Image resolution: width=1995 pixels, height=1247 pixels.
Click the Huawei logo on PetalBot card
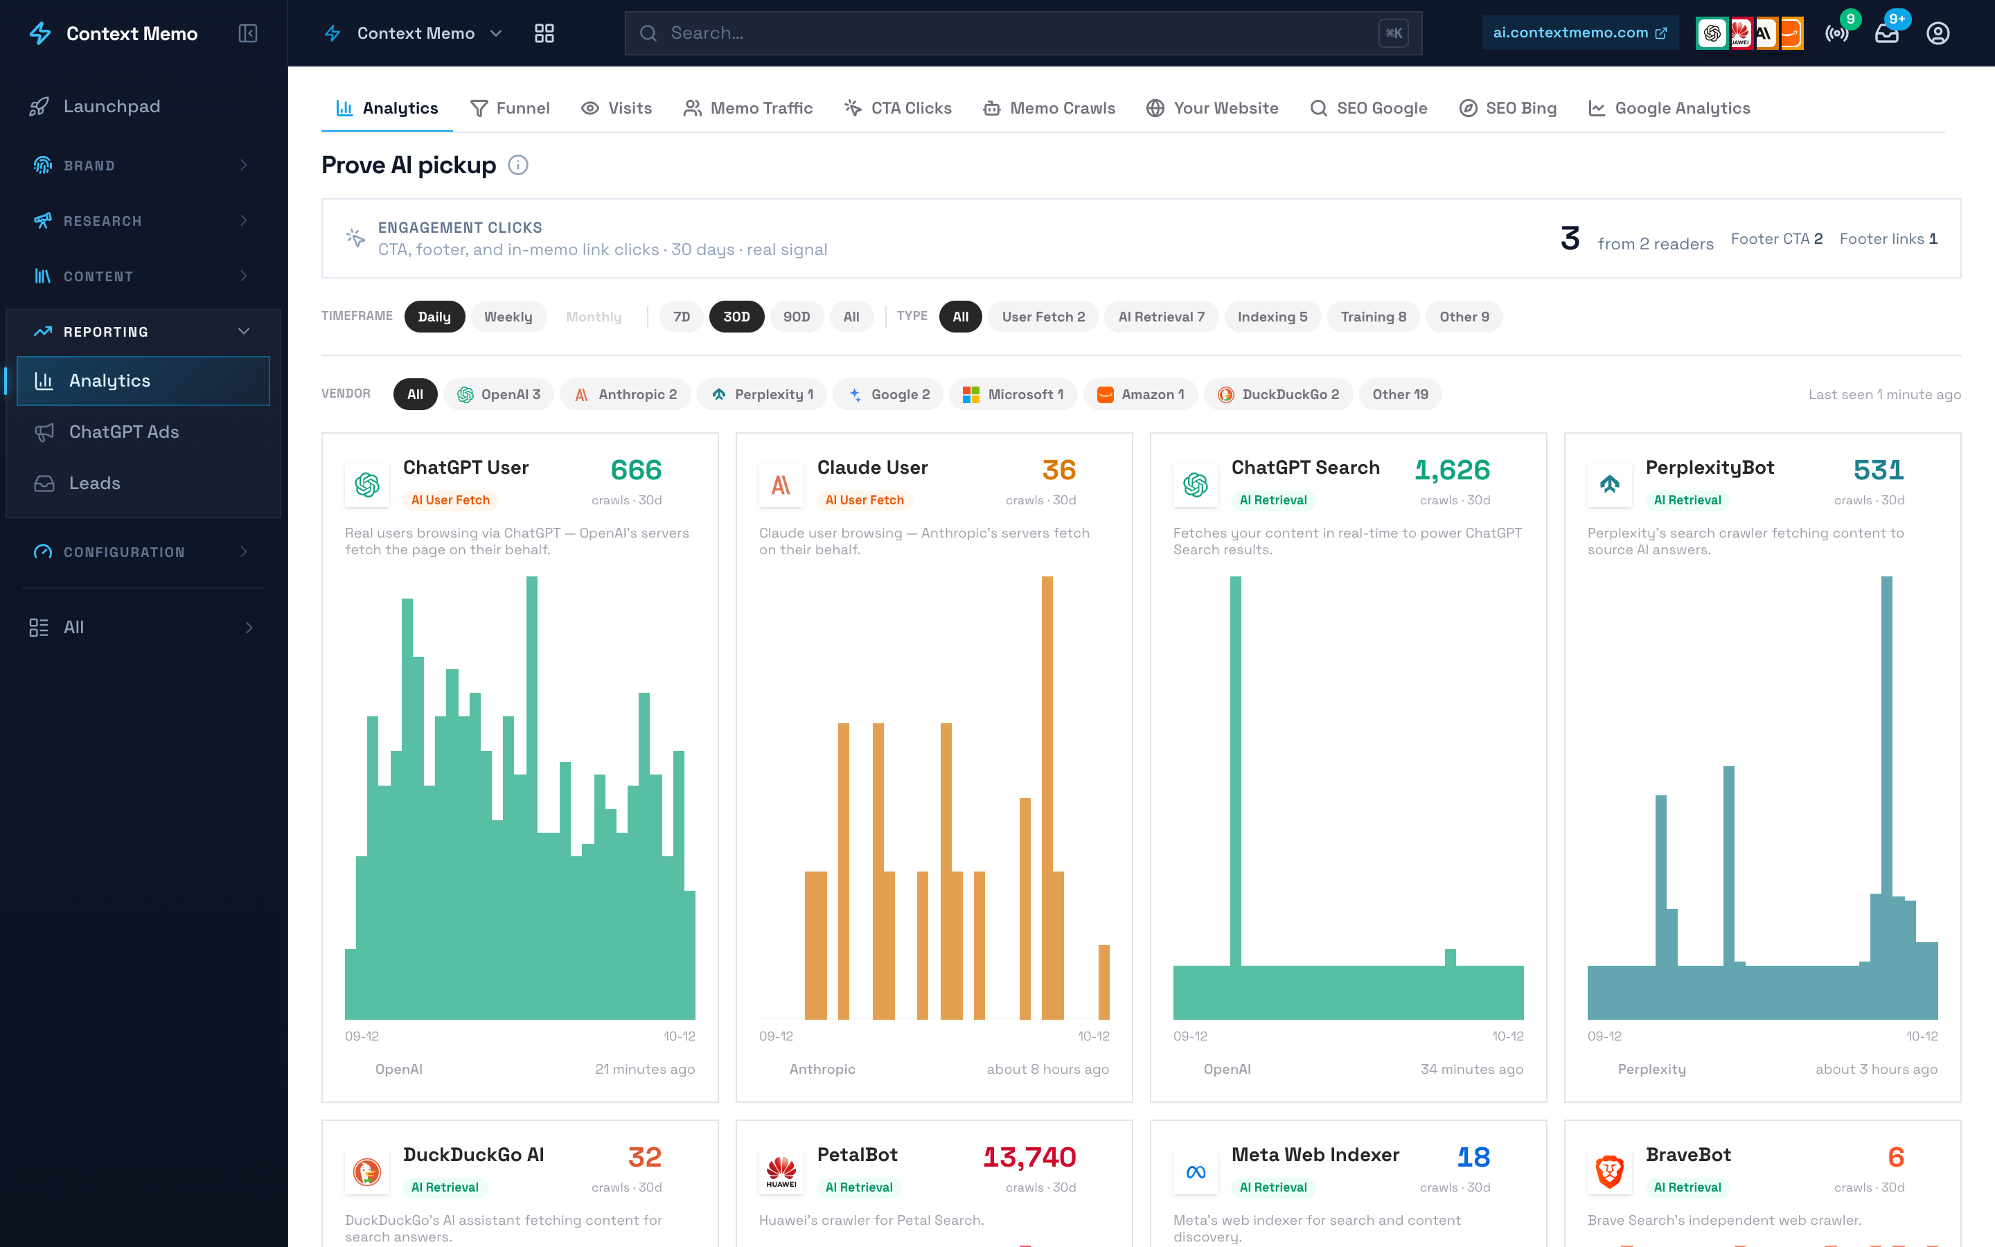click(781, 1171)
